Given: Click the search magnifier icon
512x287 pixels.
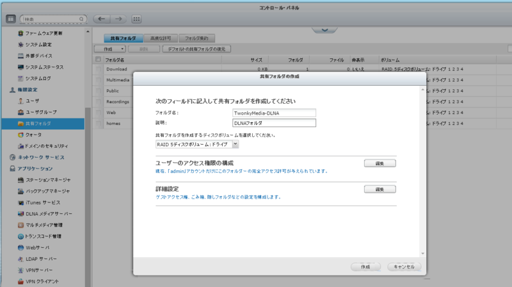Looking at the screenshot, I should click(x=81, y=19).
